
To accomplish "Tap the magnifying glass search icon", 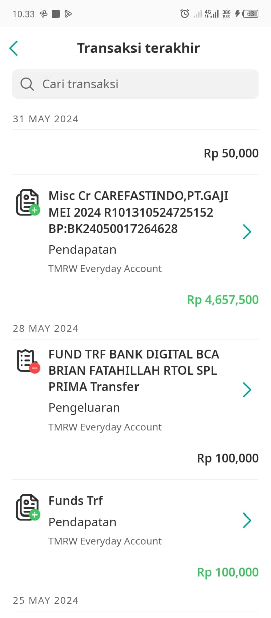I will coord(27,84).
